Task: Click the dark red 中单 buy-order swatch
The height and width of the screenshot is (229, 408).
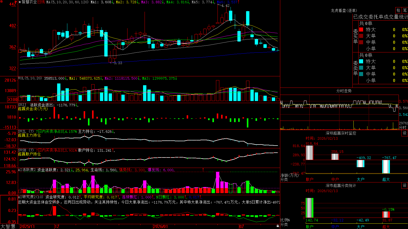Action: point(361,42)
